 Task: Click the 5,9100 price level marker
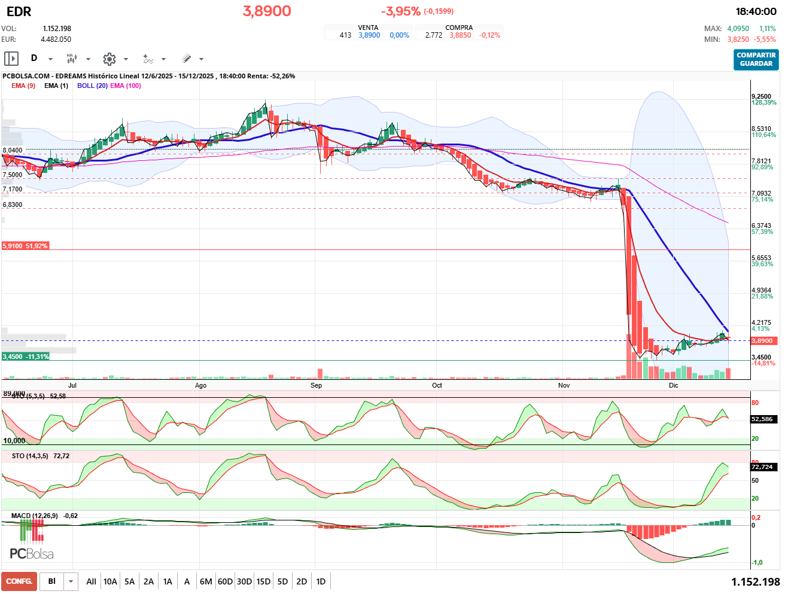[25, 246]
